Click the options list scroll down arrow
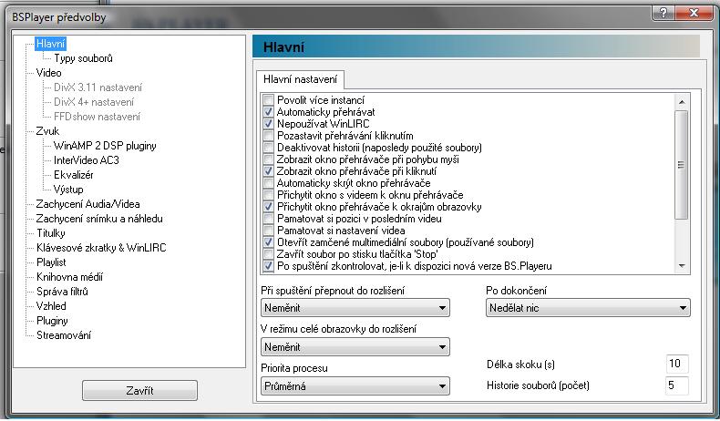 (x=682, y=266)
